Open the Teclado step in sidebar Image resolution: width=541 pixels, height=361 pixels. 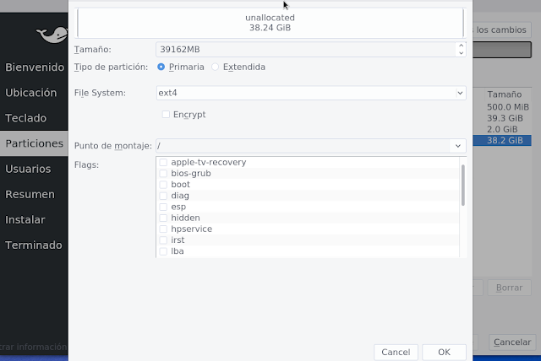coord(26,118)
